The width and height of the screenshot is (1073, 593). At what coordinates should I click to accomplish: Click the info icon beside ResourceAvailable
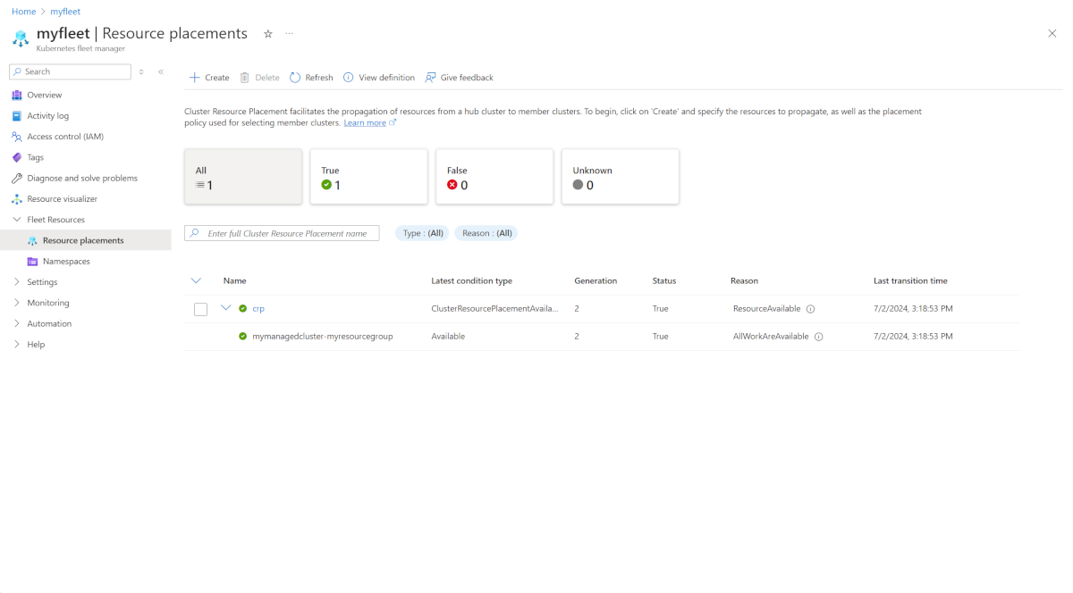pos(810,308)
